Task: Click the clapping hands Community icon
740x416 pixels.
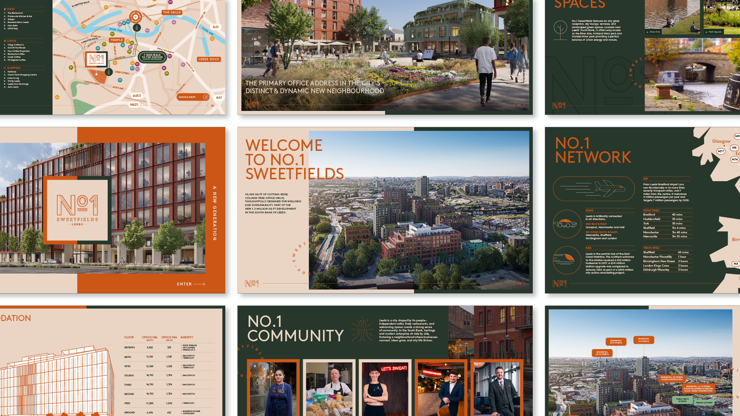Action: (362, 329)
